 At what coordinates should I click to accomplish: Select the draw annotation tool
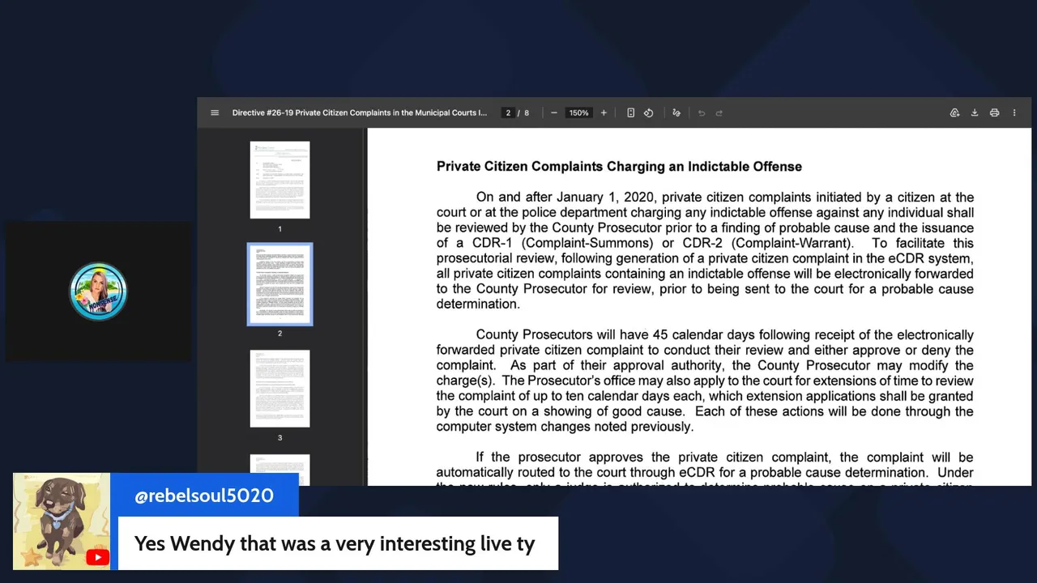676,113
